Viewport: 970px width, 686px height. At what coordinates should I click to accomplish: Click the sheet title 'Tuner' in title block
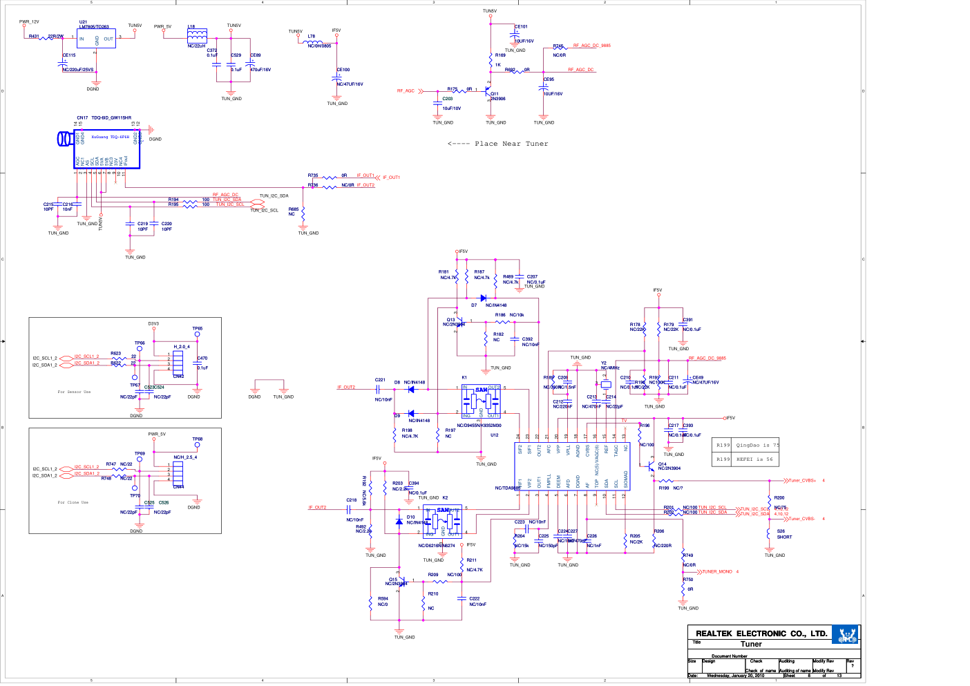point(751,644)
